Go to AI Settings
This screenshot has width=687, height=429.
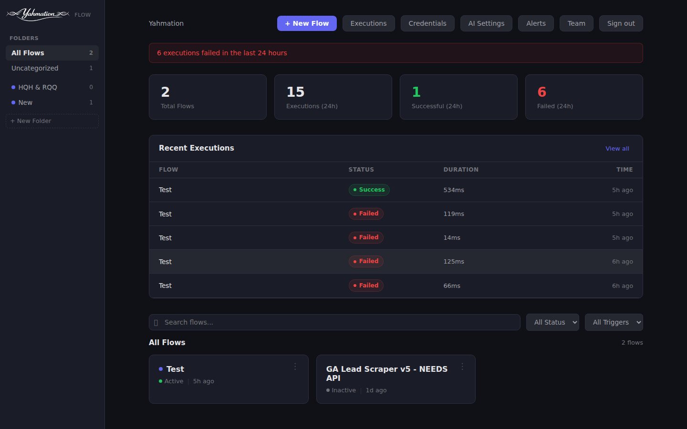(486, 23)
